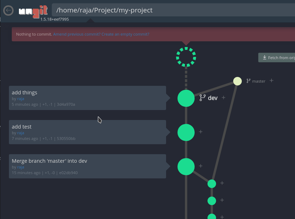Select the dashed staging circle node
This screenshot has width=295, height=219.
tap(186, 57)
